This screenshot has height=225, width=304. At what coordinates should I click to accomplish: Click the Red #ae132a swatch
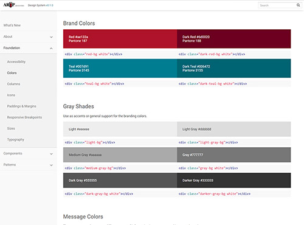click(120, 39)
